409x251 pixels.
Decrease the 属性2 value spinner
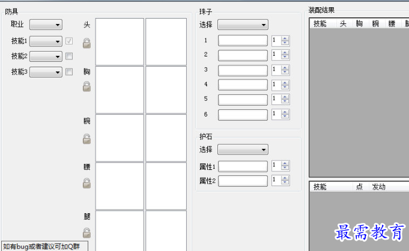point(285,183)
